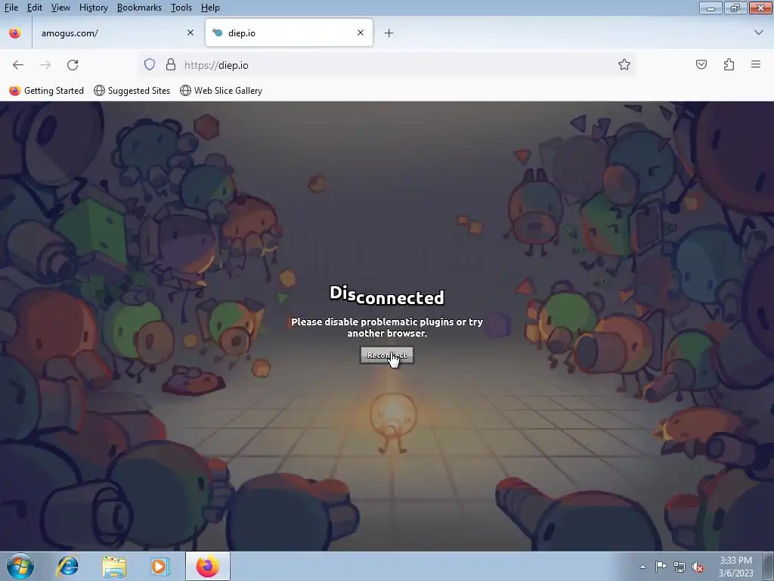Open the History menu
This screenshot has width=774, height=581.
click(x=93, y=8)
